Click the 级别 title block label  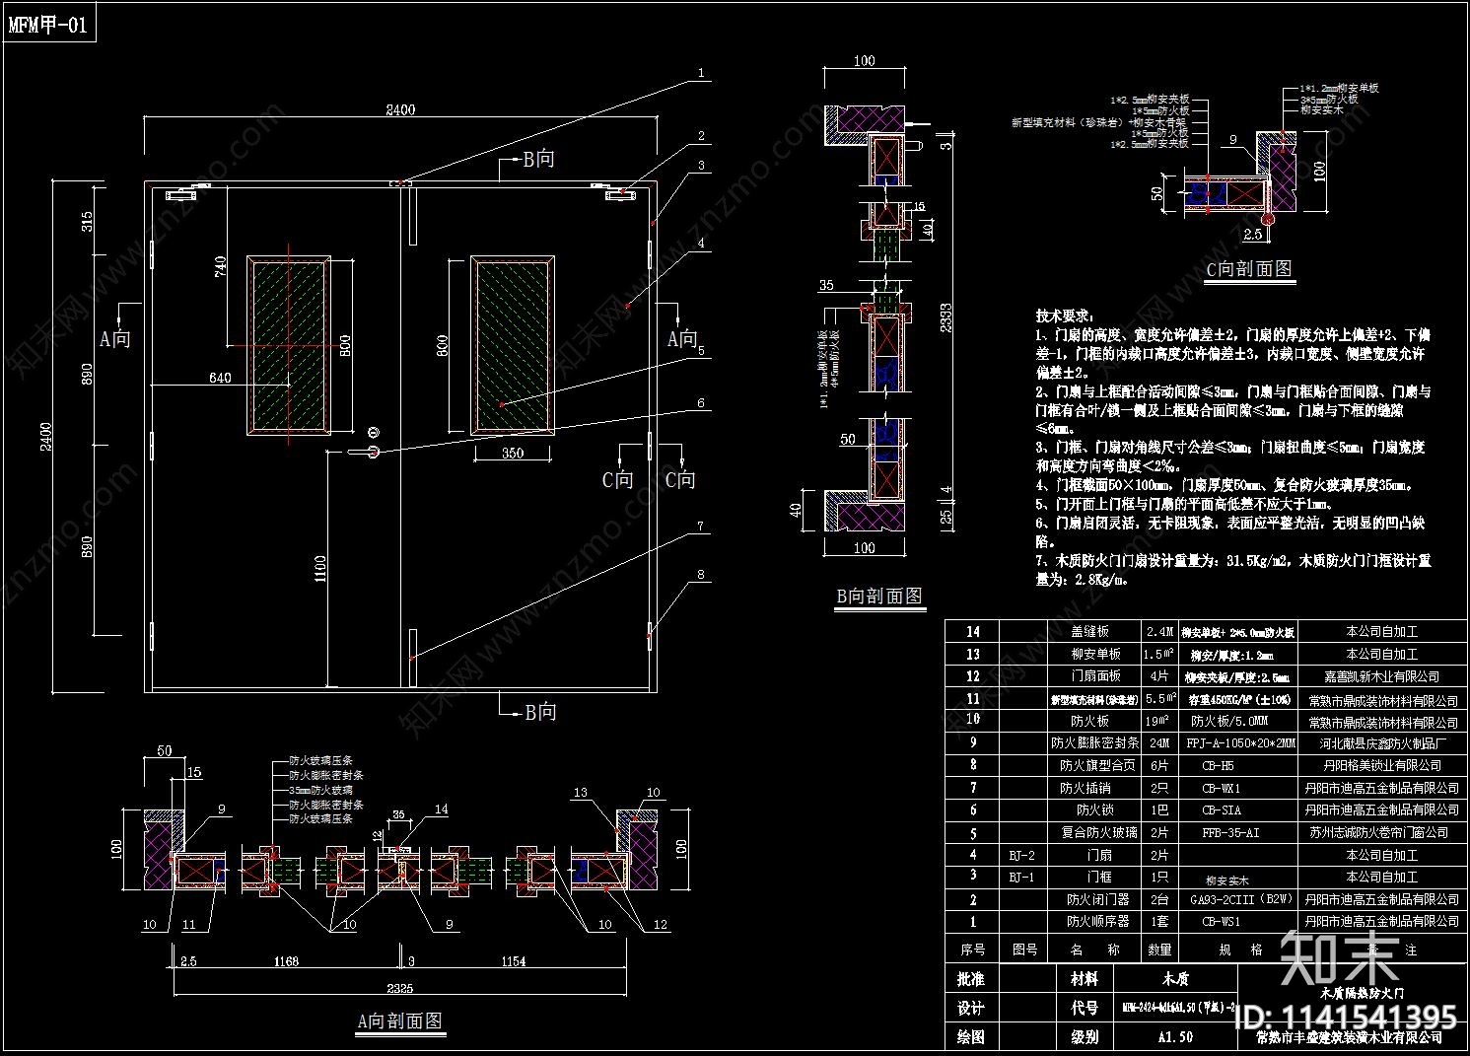point(1084,1036)
